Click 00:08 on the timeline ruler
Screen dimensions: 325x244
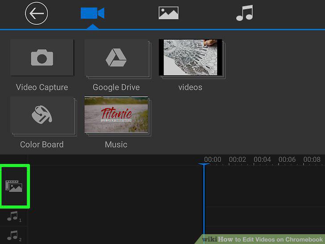click(x=312, y=160)
